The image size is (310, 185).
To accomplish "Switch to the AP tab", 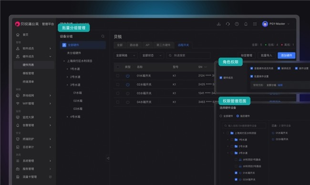I will 147,45.
